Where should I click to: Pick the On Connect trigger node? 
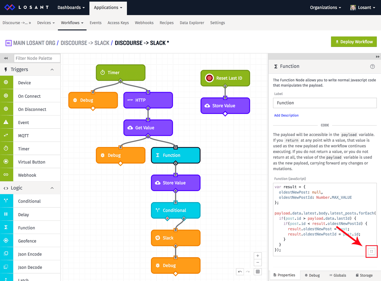tap(30, 96)
